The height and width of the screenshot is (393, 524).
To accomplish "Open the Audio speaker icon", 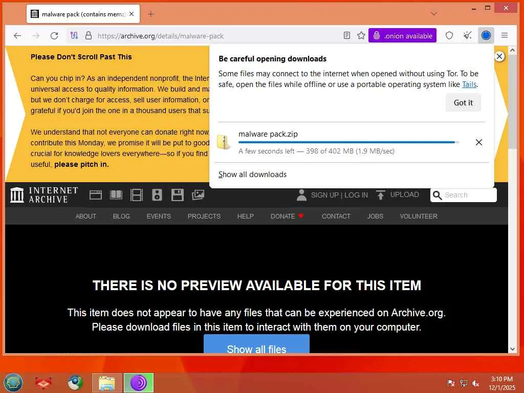I will pyautogui.click(x=157, y=195).
